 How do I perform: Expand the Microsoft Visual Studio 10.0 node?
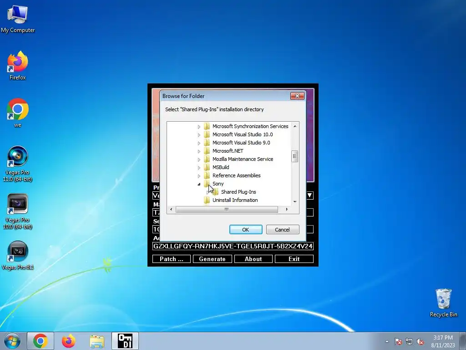(x=199, y=135)
